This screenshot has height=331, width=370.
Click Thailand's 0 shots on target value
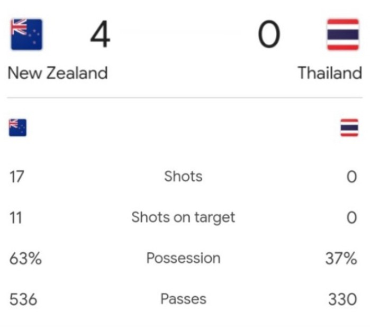[x=351, y=218]
